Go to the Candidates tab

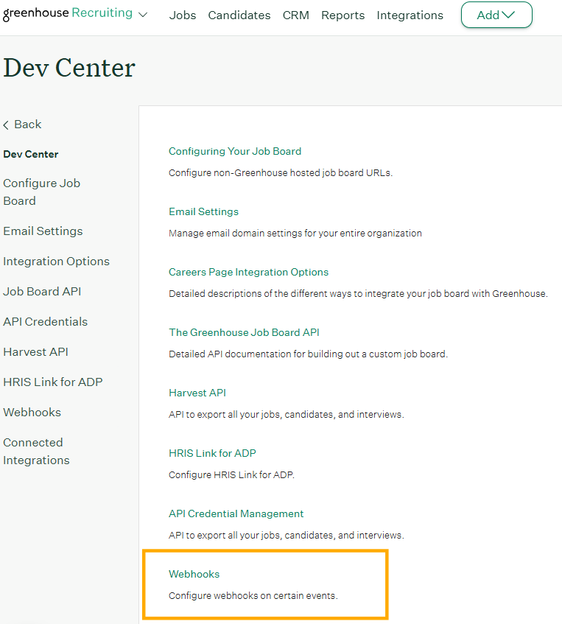pos(239,15)
